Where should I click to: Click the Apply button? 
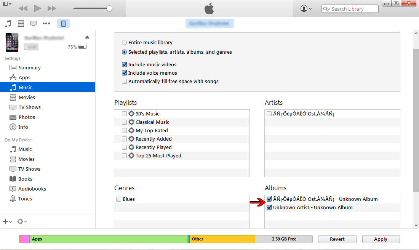(x=381, y=239)
